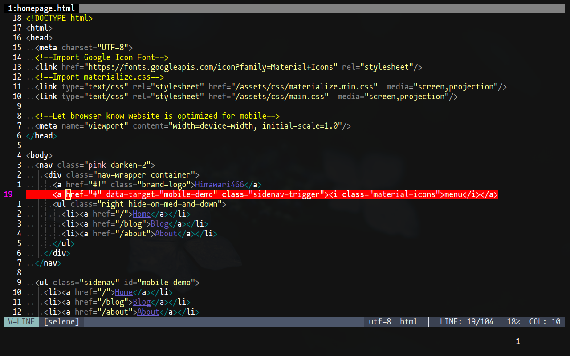
Task: Click the opening <head> tag
Action: pos(39,38)
